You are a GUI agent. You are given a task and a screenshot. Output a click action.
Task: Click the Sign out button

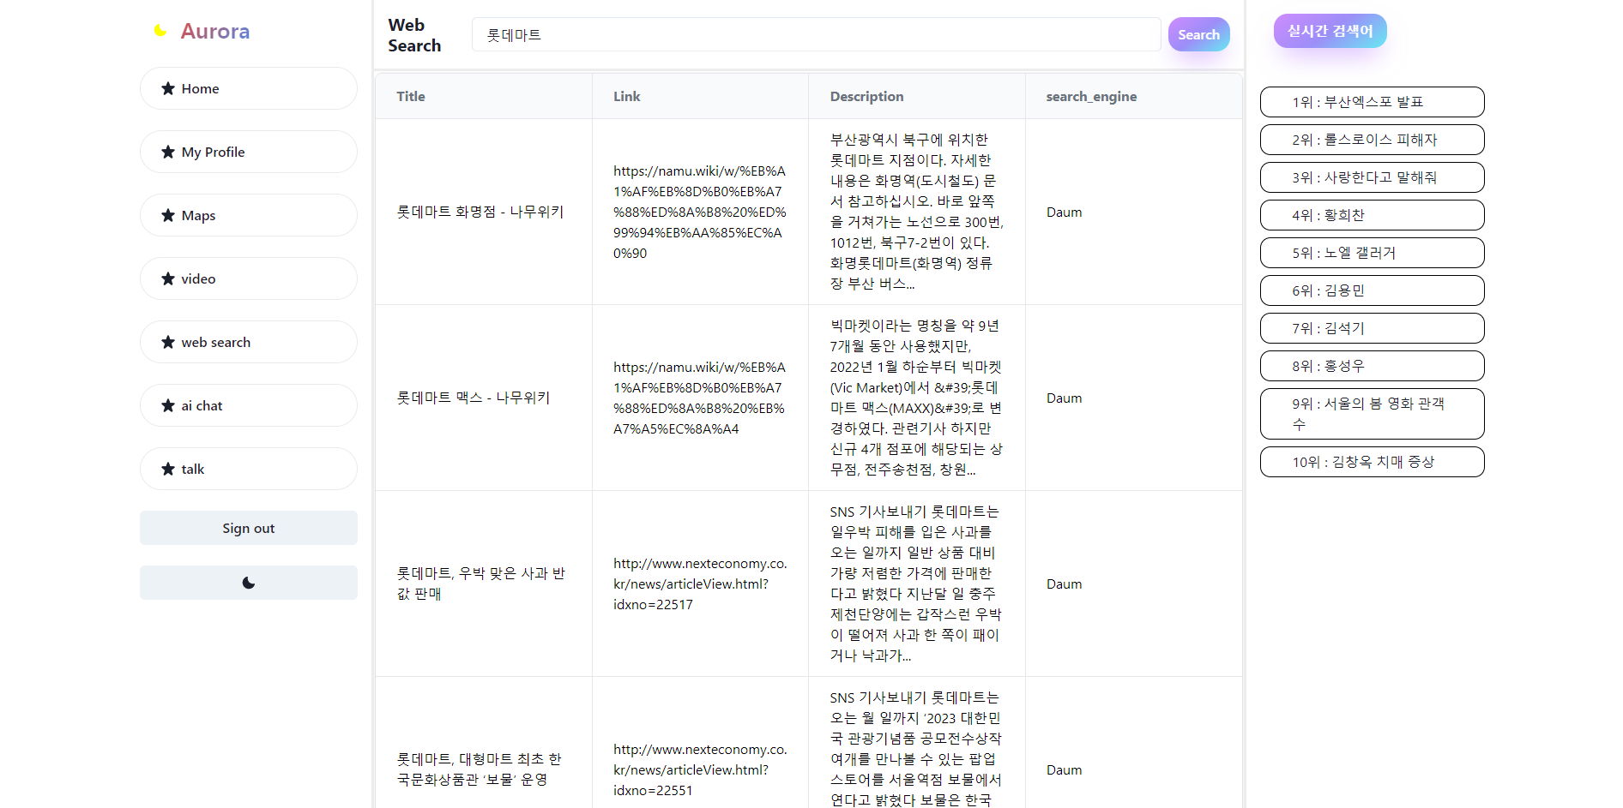click(x=249, y=528)
